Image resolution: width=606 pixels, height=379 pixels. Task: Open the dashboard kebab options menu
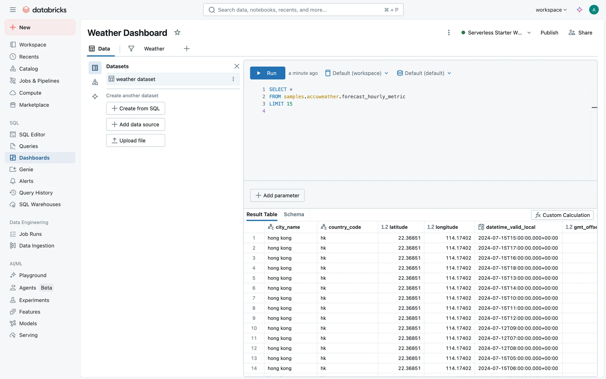click(449, 33)
